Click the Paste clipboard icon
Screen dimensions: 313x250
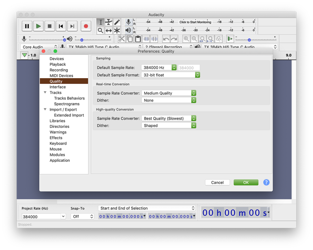(x=138, y=39)
